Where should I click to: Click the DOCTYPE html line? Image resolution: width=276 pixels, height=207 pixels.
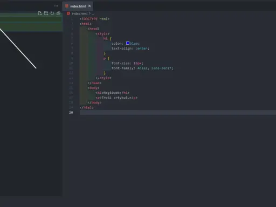tap(94, 19)
